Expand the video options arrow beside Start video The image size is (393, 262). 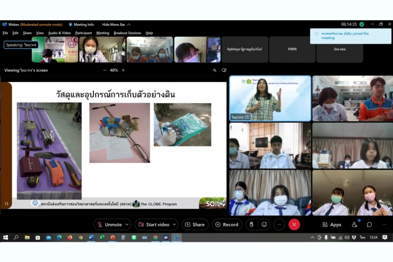[x=175, y=225]
